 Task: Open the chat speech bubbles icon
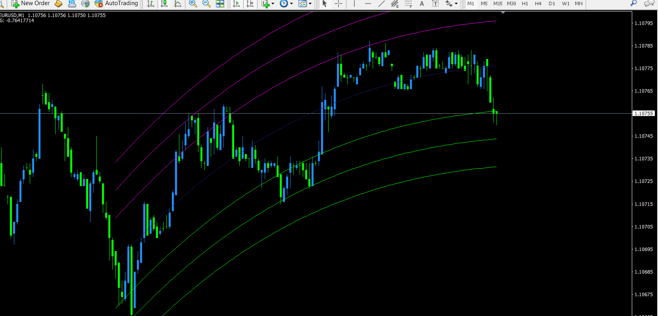(649, 4)
